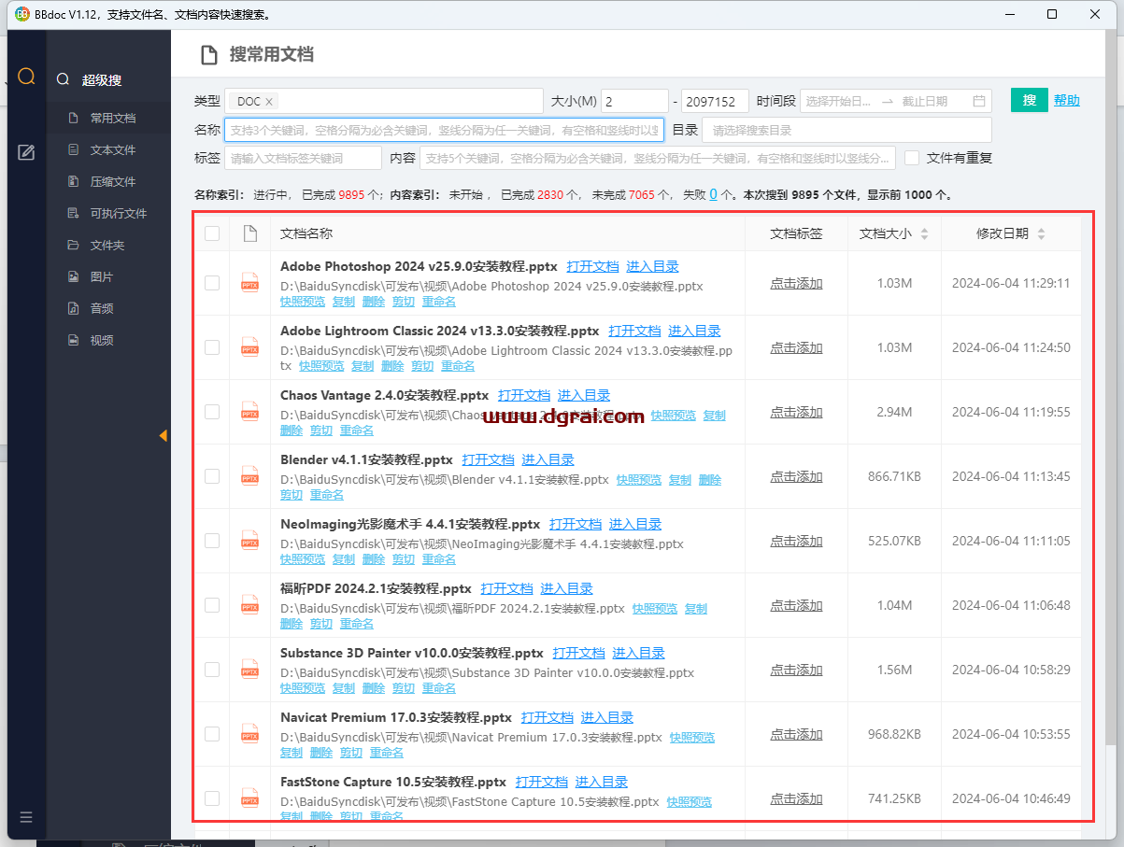Click the PPTX icon for NeoImaging file
Image resolution: width=1124 pixels, height=847 pixels.
coord(249,541)
